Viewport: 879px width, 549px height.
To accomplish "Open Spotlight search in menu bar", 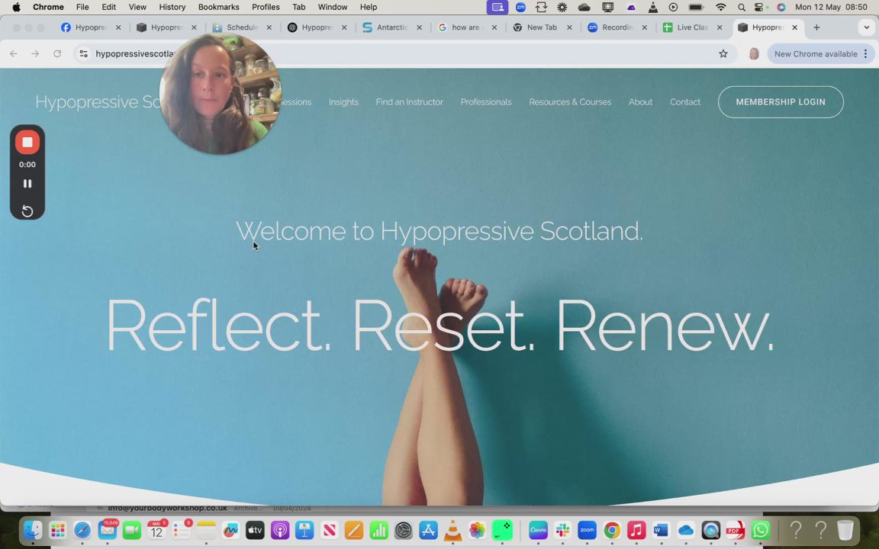I will [x=741, y=8].
